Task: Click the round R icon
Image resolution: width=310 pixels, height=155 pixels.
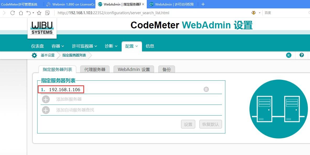Action: [x=289, y=55]
